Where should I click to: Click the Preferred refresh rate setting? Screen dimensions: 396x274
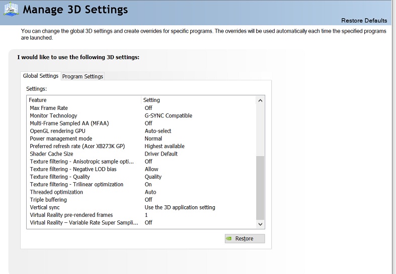[77, 146]
